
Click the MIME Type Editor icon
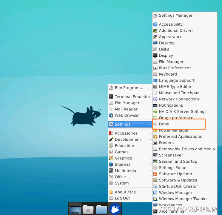point(155,87)
